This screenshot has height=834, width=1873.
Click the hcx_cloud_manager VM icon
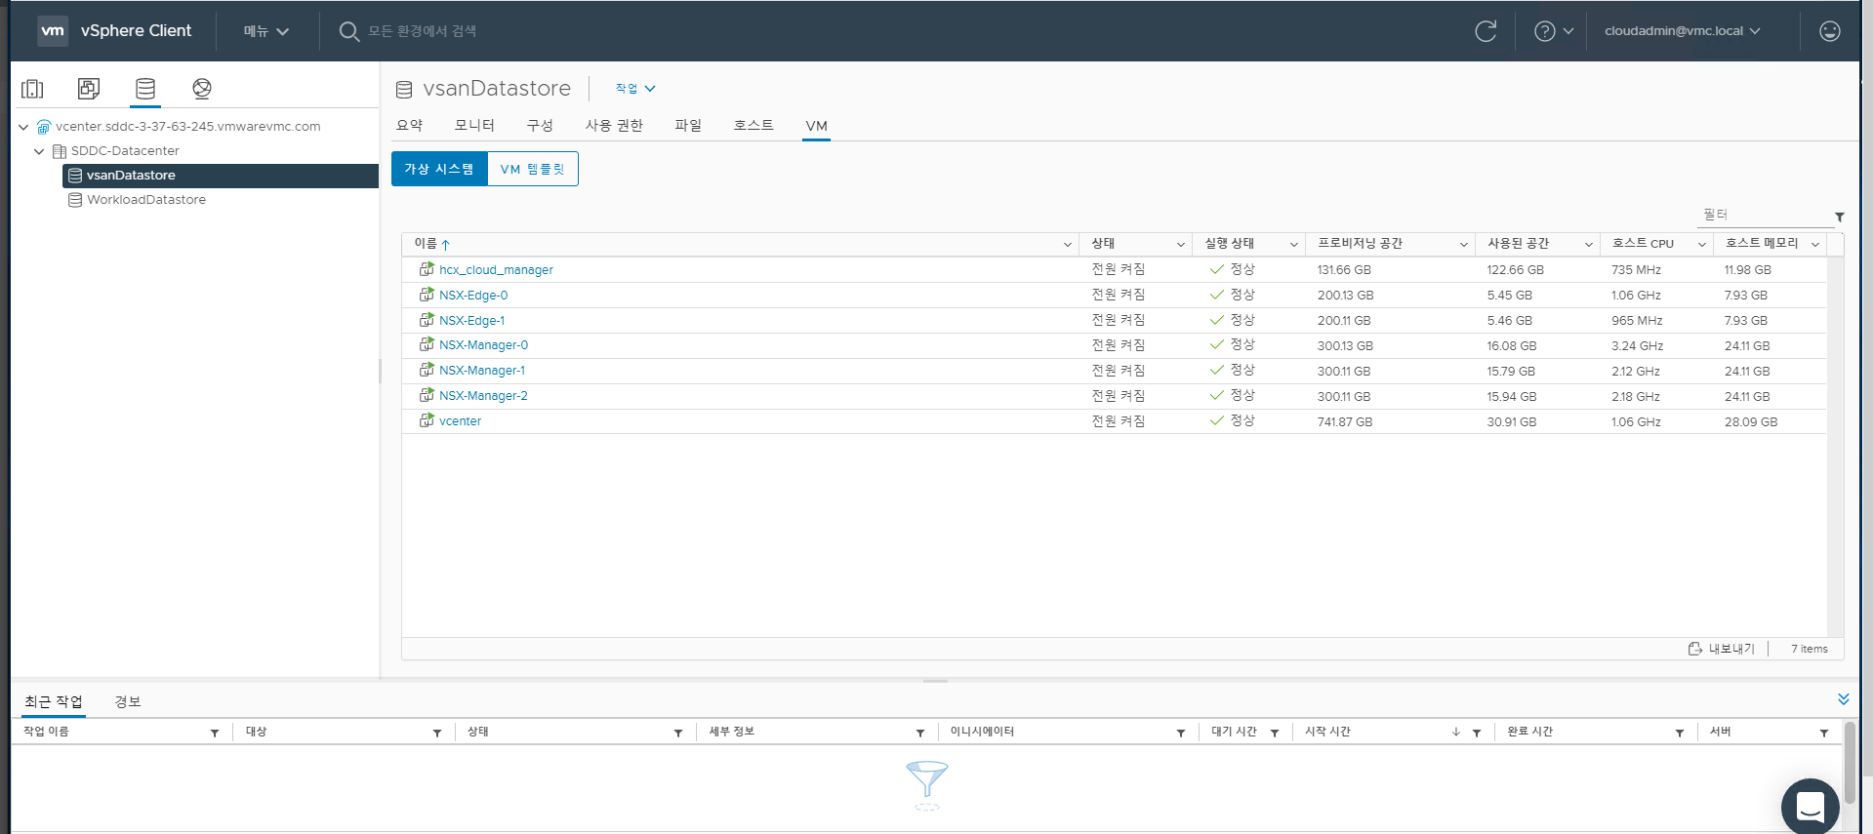pos(427,269)
